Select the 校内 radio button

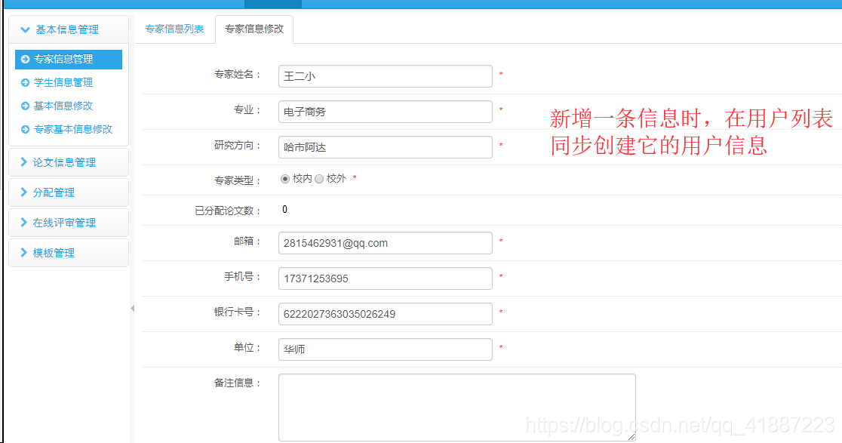(x=285, y=179)
